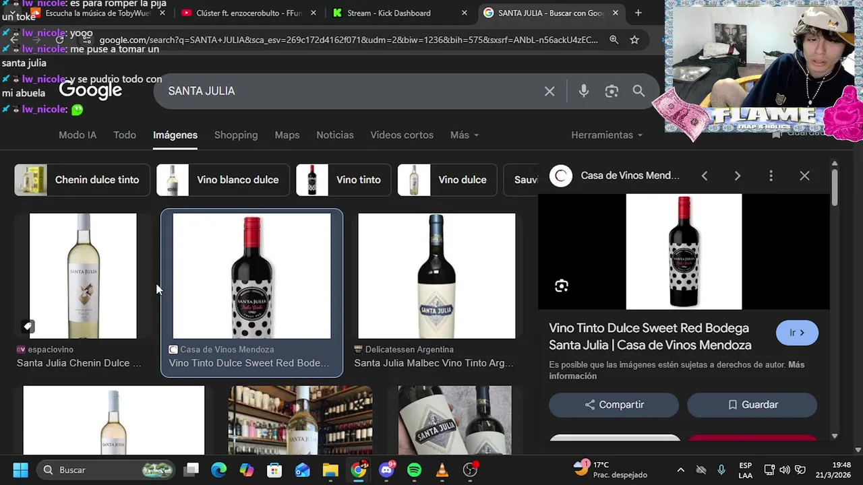Open a new browser tab
Screen dimensions: 863x485
click(638, 13)
